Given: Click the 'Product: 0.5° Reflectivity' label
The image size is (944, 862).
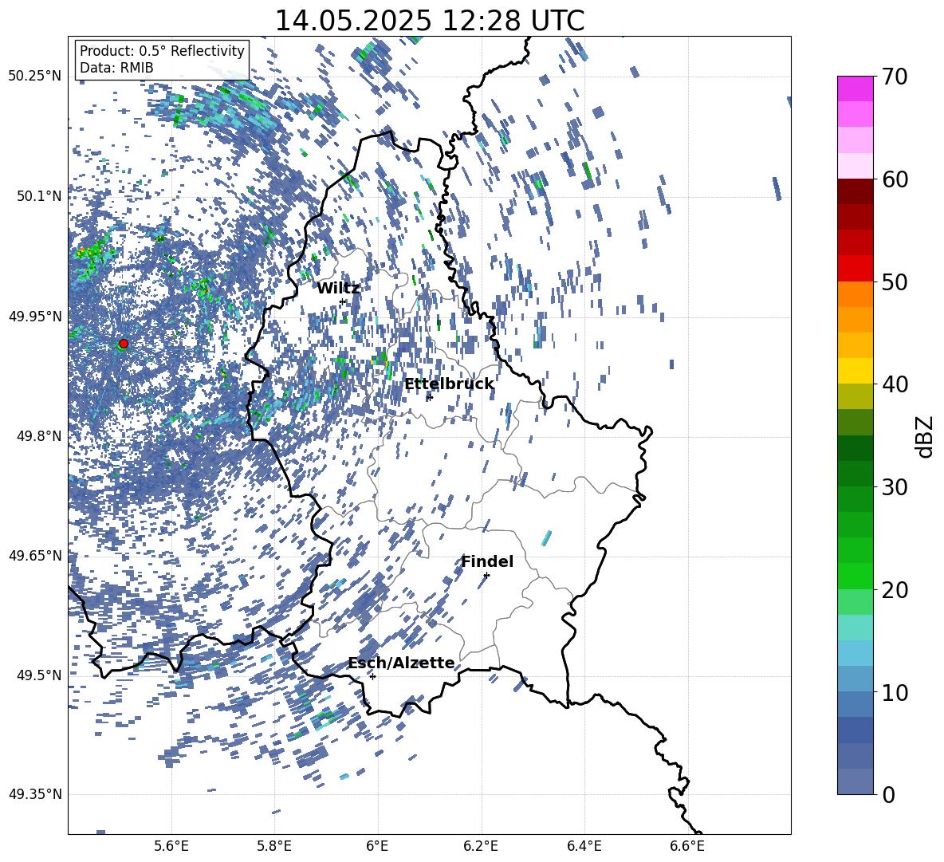Looking at the screenshot, I should point(162,50).
